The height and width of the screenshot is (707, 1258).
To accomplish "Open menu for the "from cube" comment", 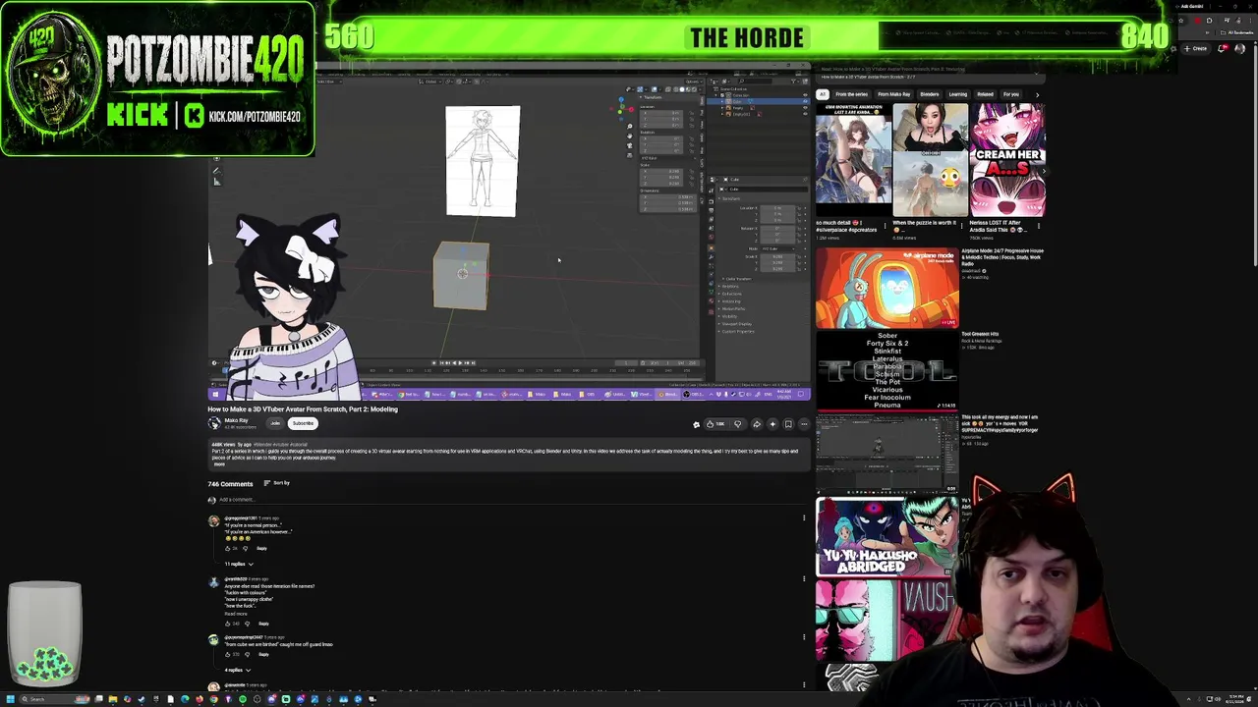I will tap(804, 638).
